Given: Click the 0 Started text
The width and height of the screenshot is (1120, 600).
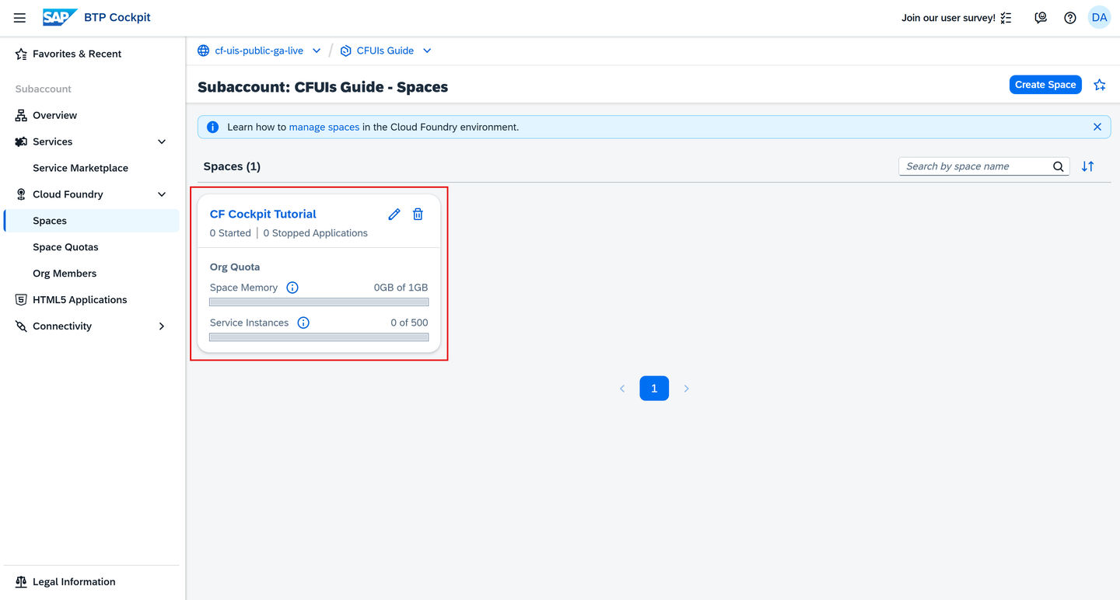Looking at the screenshot, I should [x=230, y=233].
